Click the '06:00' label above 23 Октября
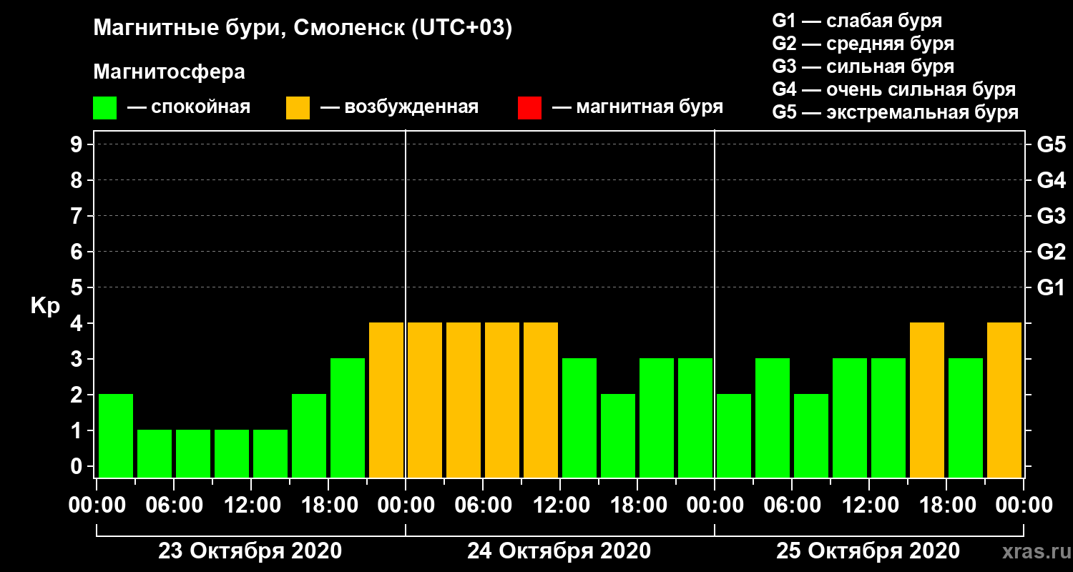1073x572 pixels. [174, 505]
